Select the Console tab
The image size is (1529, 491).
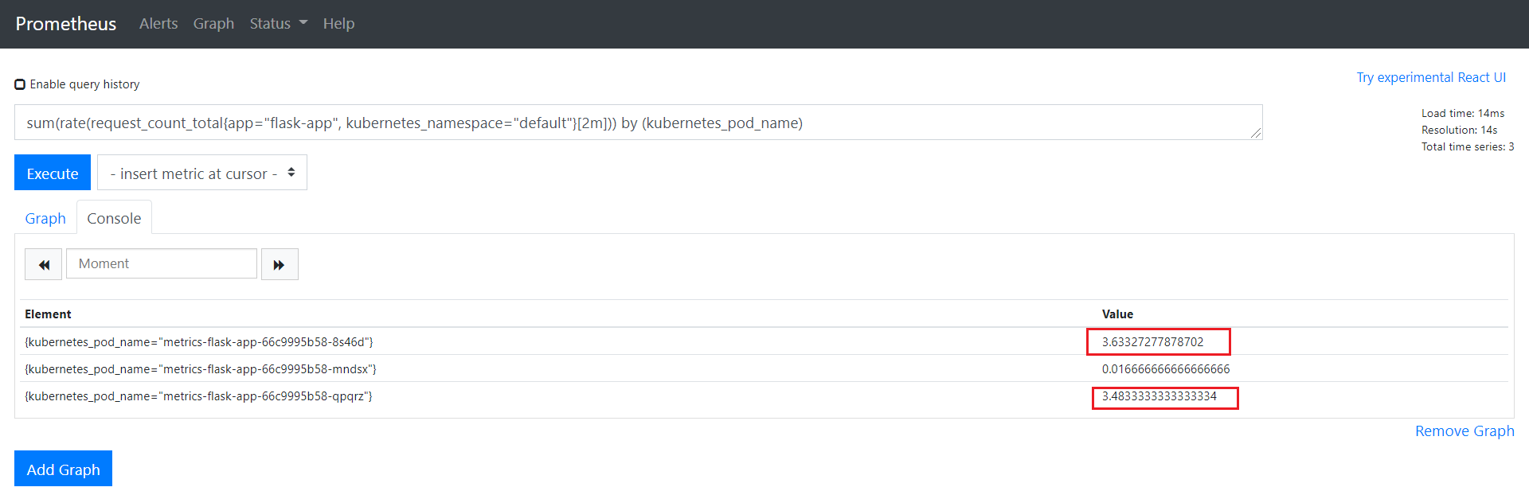click(x=114, y=218)
